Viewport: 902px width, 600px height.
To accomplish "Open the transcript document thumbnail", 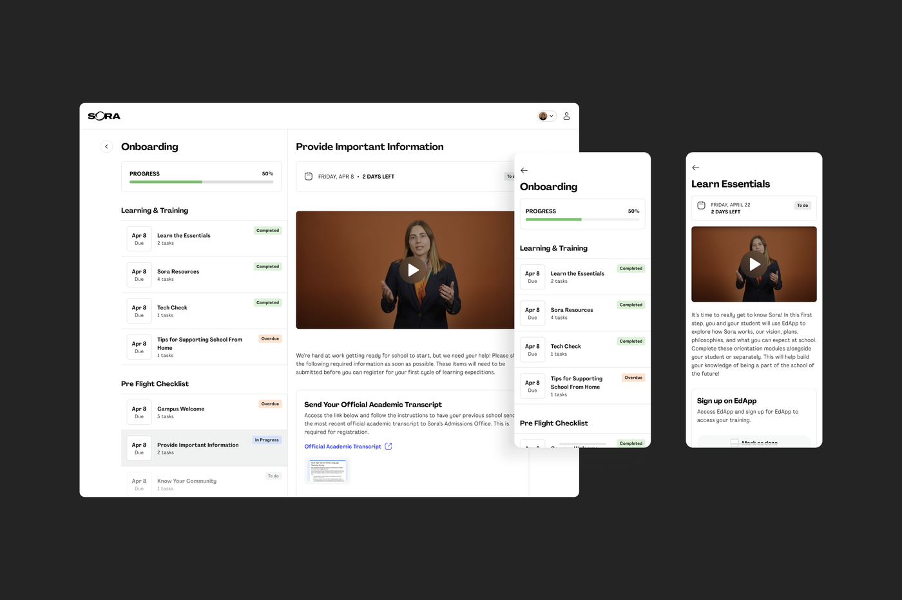I will pos(327,471).
